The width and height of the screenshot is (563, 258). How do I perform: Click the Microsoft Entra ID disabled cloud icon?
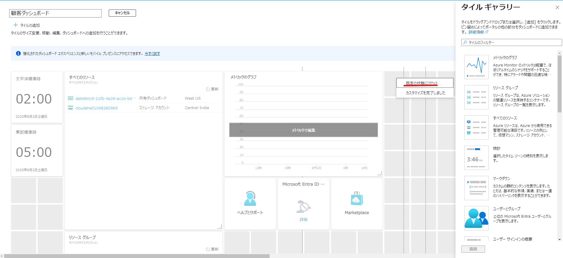(x=303, y=206)
